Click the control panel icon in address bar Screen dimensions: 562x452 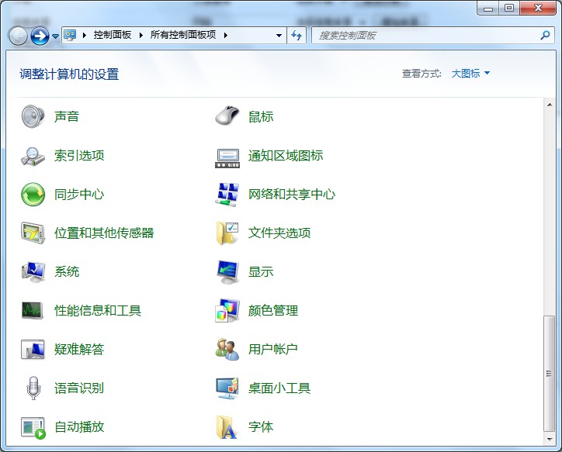coord(70,35)
